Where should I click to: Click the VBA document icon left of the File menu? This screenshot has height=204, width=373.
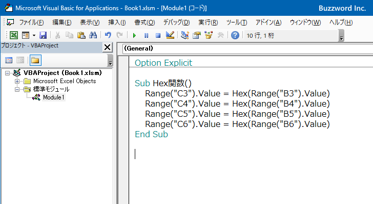pyautogui.click(x=10, y=22)
